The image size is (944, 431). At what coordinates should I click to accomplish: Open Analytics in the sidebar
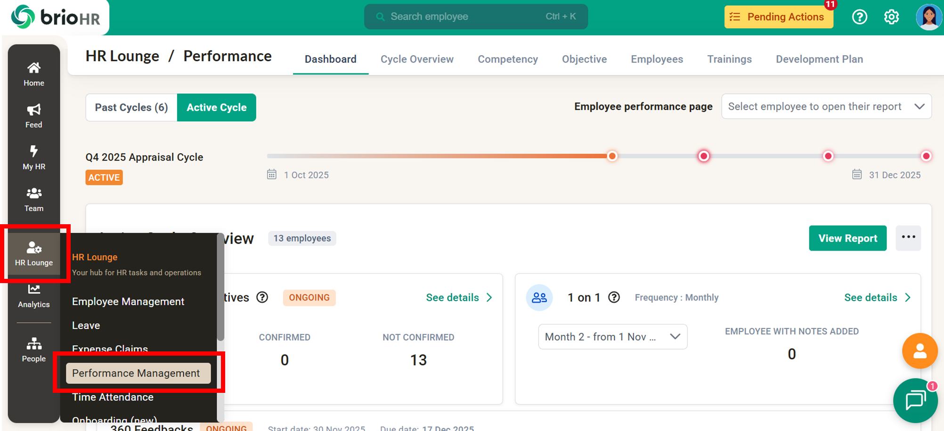coord(33,296)
